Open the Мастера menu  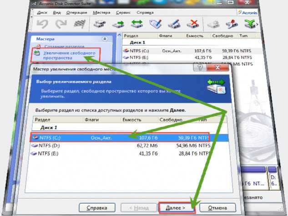[101, 12]
